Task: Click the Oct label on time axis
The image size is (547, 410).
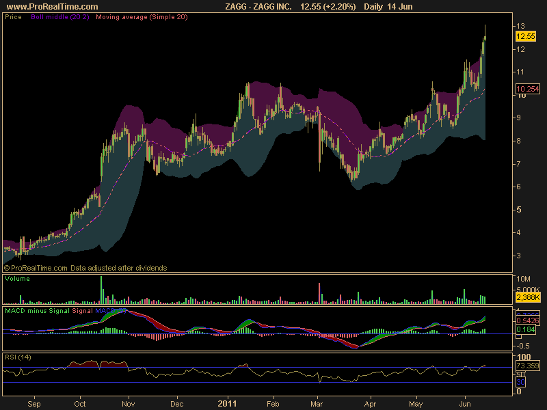Action: (80, 404)
